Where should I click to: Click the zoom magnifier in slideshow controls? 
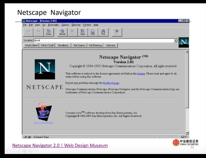tap(30, 151)
